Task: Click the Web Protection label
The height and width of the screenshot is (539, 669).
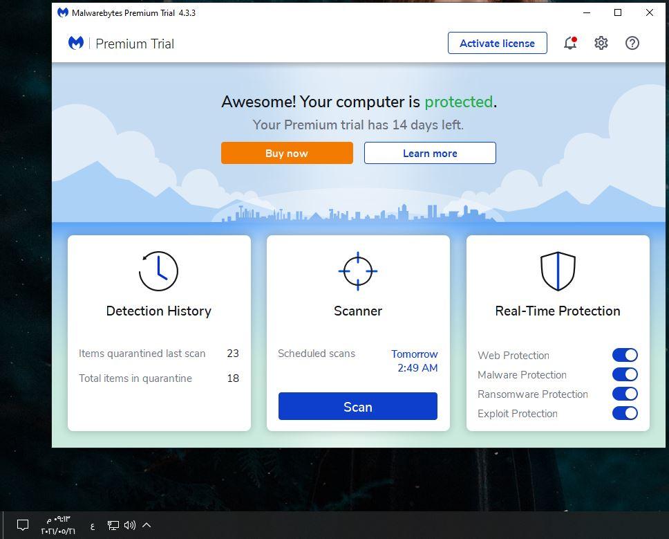Action: 513,356
